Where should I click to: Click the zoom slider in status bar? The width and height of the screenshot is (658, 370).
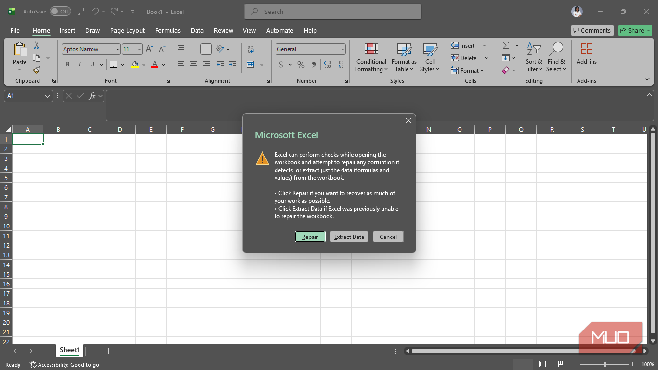click(x=605, y=364)
